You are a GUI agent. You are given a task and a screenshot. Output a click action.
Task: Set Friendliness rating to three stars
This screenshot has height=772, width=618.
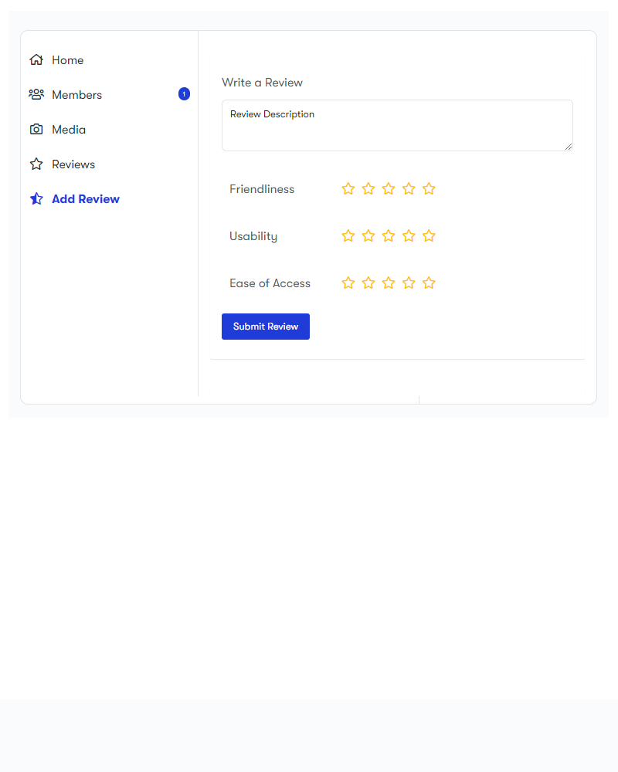pos(389,189)
